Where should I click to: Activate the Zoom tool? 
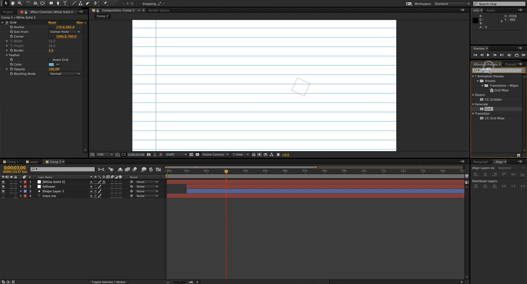click(20, 3)
